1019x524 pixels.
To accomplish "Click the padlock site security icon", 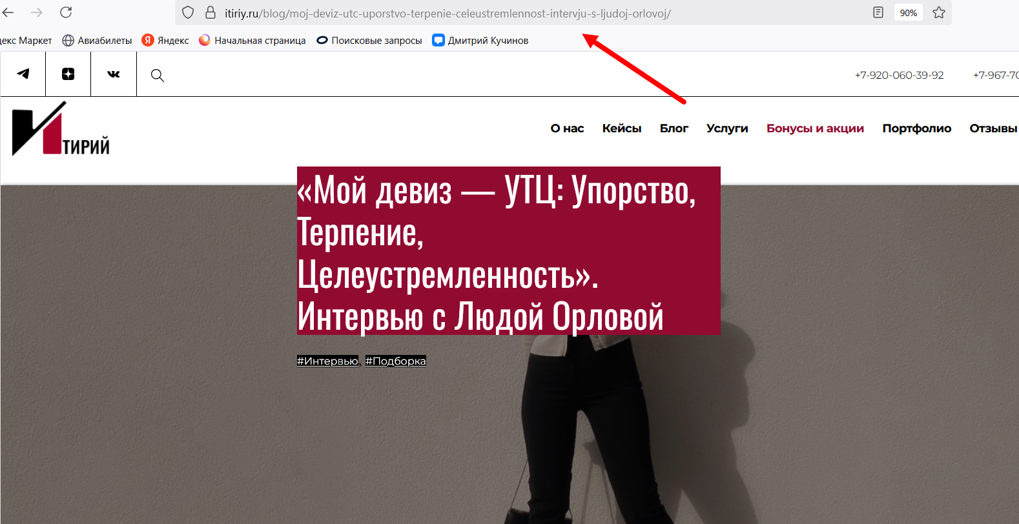I will tap(211, 13).
